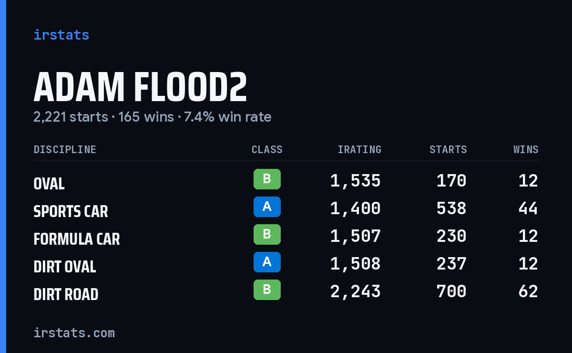Click the Dirt Road iRating value 2,243
Viewport: 572px width, 353px height.
[x=356, y=291]
